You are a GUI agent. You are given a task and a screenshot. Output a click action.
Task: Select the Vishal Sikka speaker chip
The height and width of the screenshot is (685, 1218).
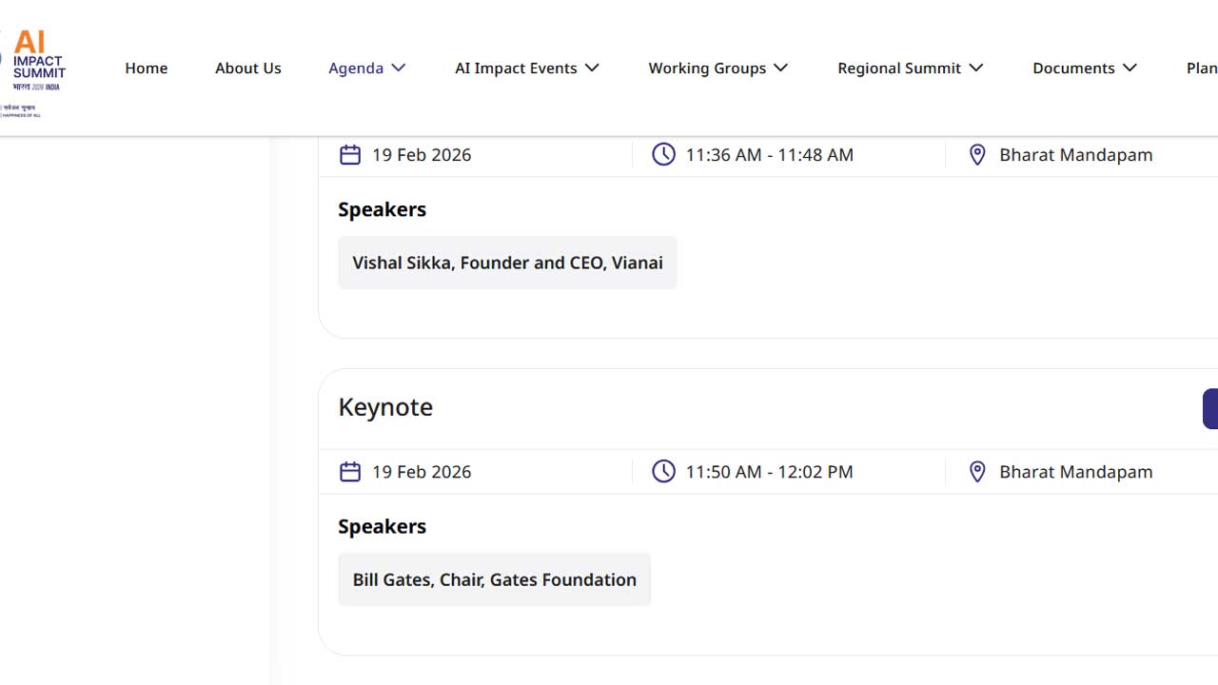coord(507,263)
